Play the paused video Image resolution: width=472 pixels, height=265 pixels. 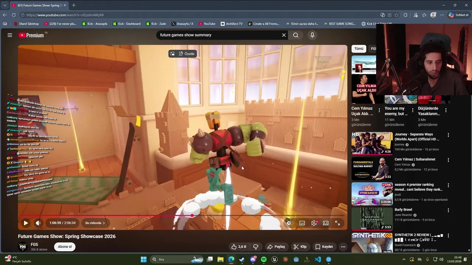[26, 223]
